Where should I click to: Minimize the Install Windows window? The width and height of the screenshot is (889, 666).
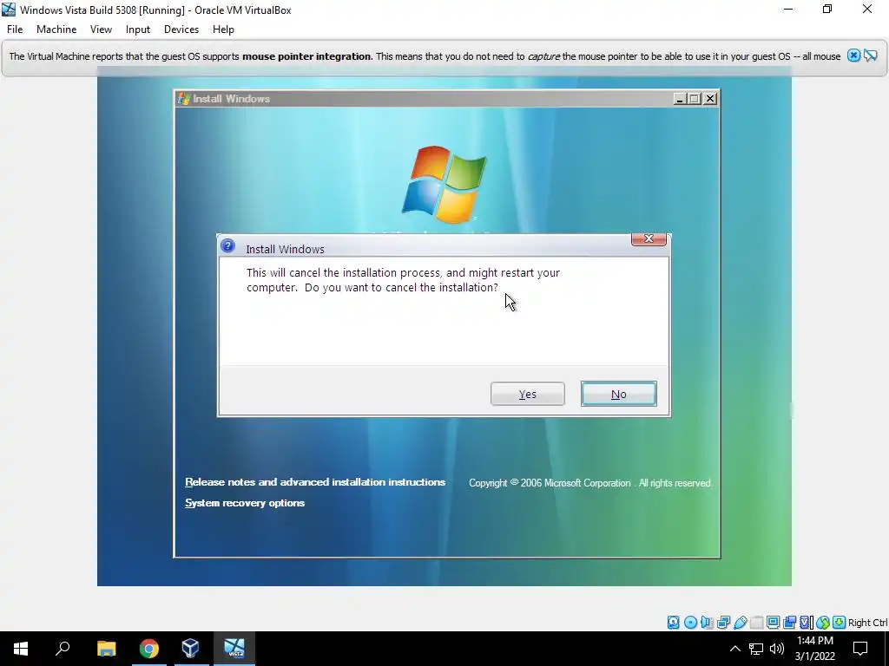point(680,99)
